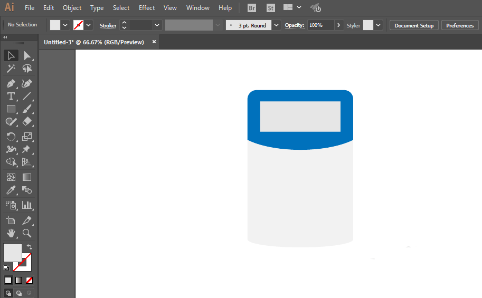Open Preferences from the control bar
This screenshot has height=298, width=482.
[460, 25]
